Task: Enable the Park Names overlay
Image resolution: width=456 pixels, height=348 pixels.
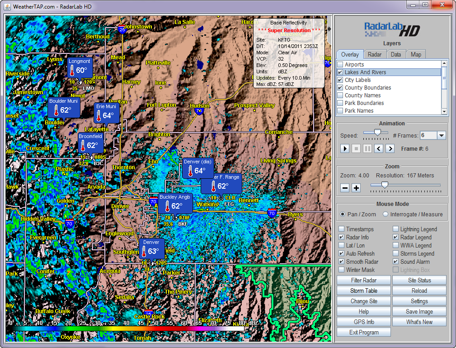Action: tap(340, 111)
